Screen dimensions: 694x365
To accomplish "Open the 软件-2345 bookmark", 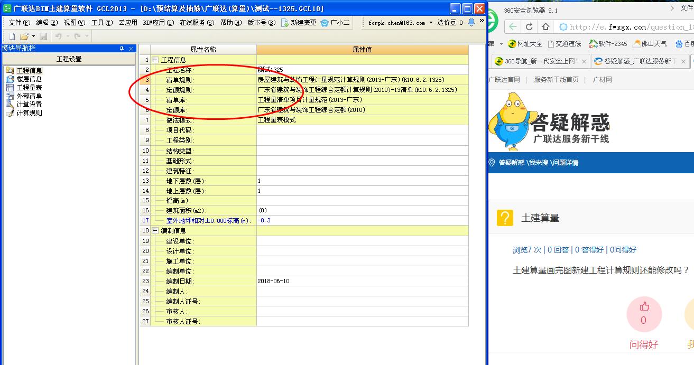I will click(x=608, y=44).
